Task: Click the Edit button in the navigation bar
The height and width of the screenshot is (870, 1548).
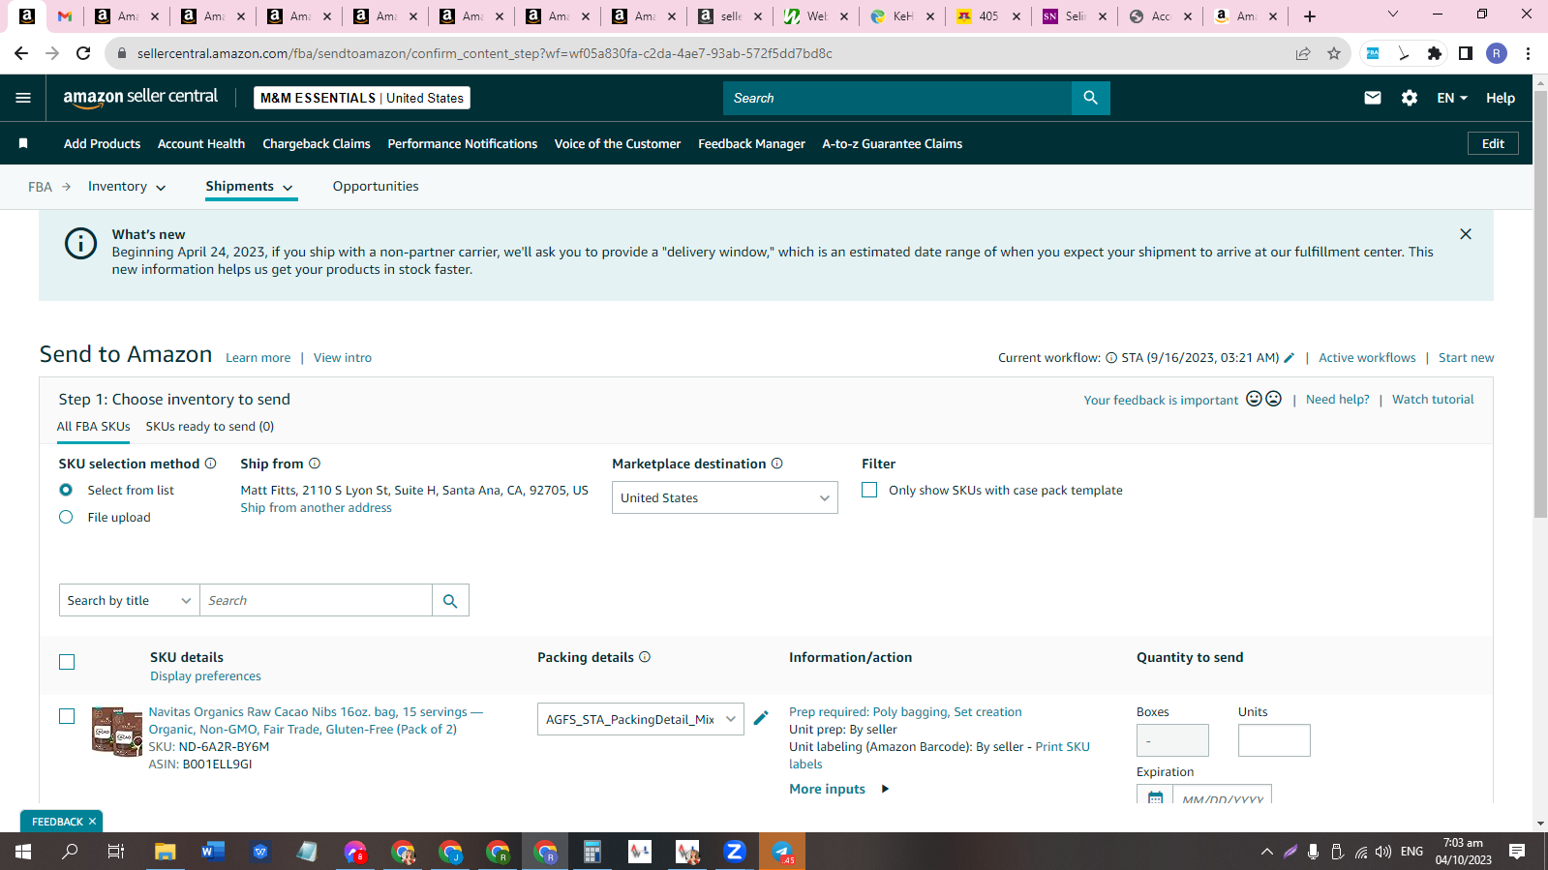Action: click(x=1493, y=143)
